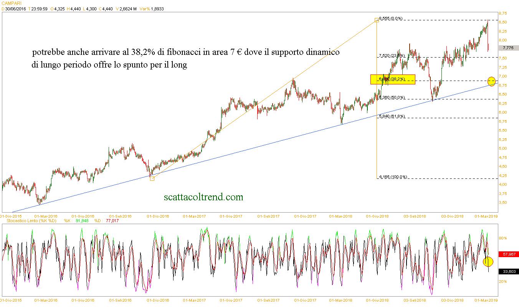This screenshot has width=519, height=307.
Task: Click the Stocastico Lento (%K %D) indicator label
Action: click(x=31, y=221)
